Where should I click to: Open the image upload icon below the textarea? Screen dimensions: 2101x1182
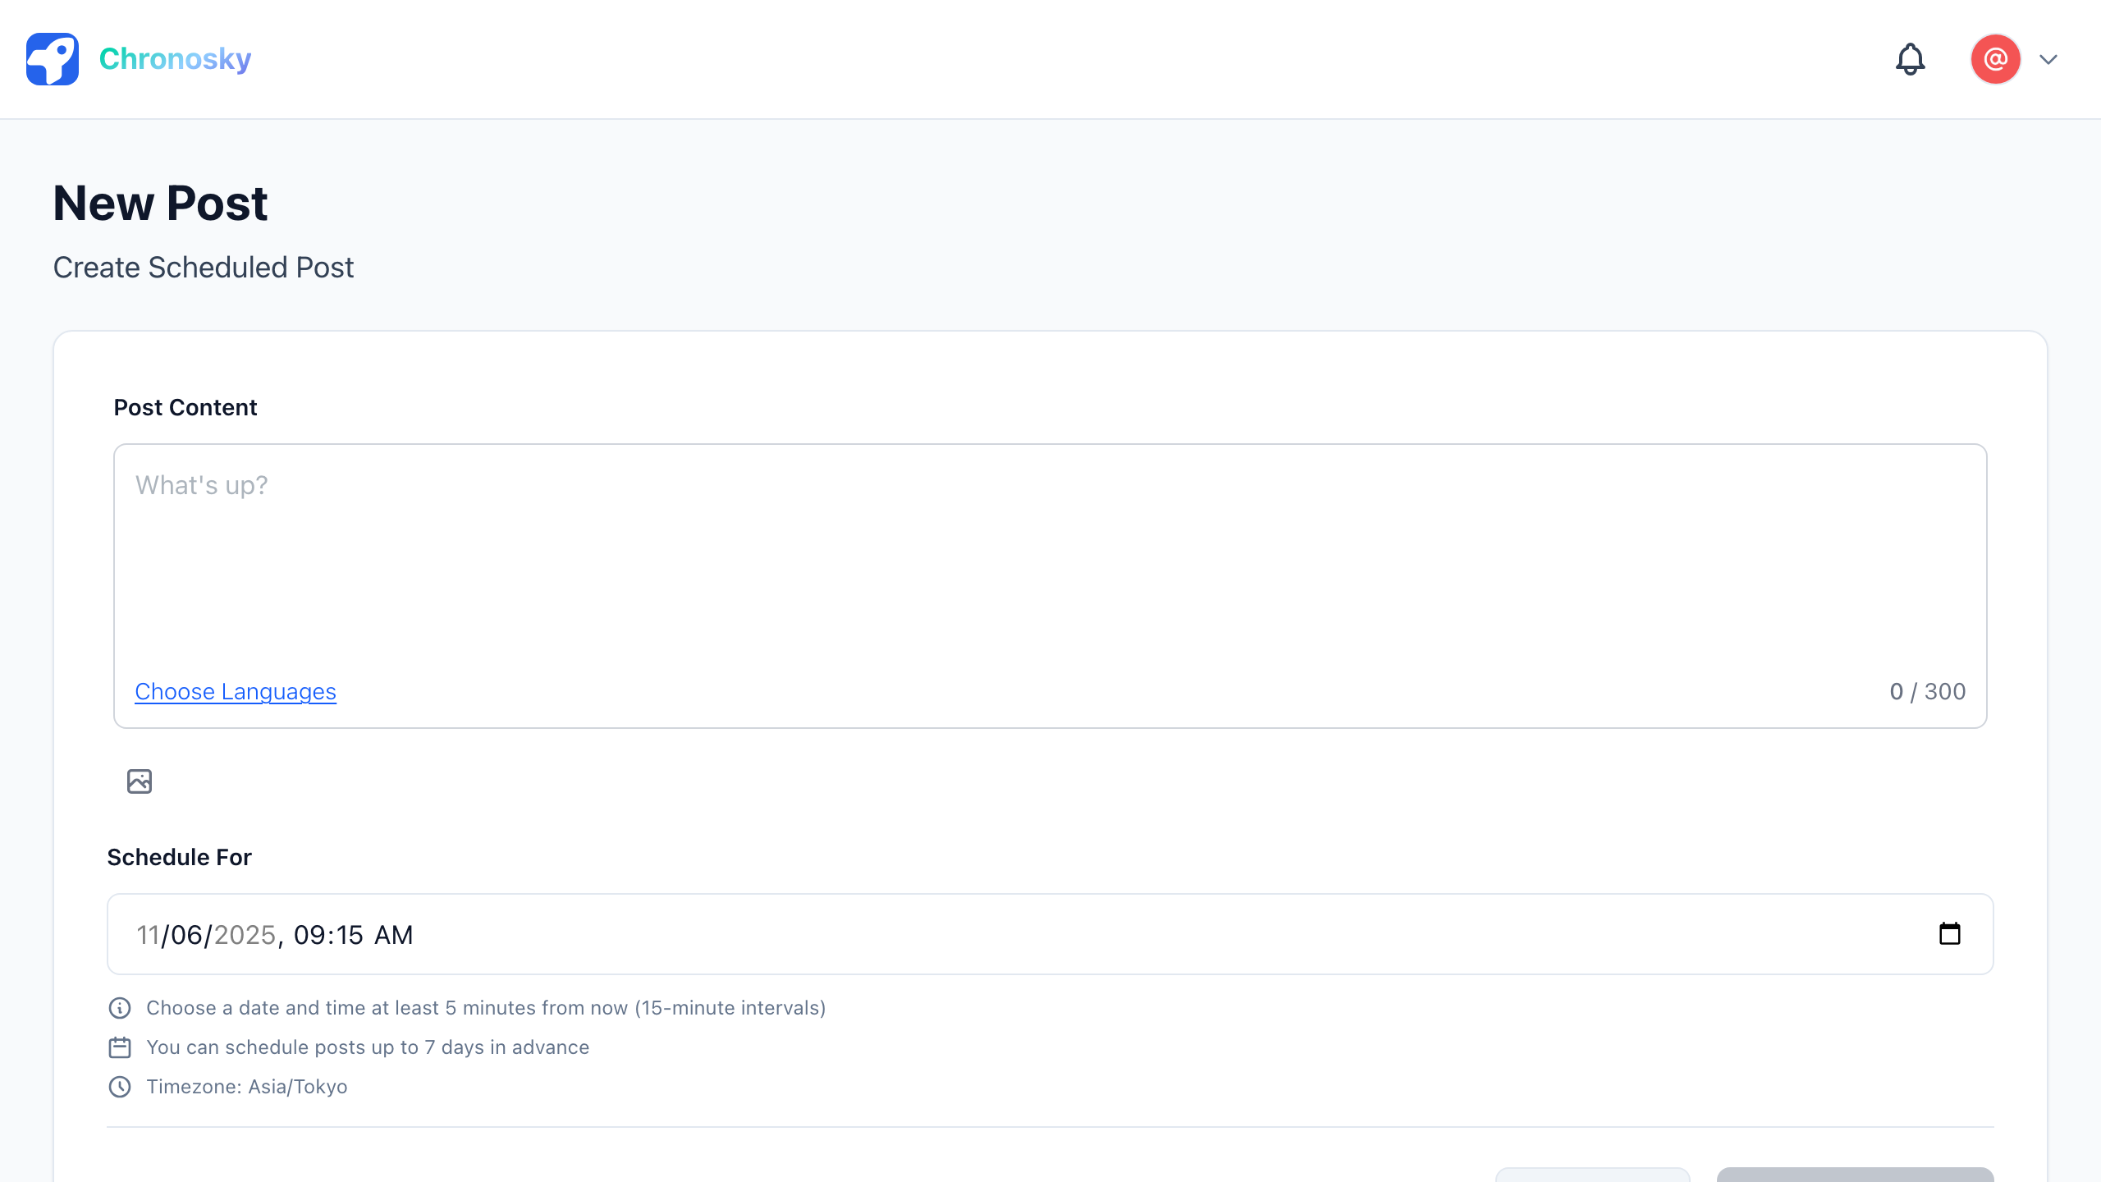tap(139, 781)
